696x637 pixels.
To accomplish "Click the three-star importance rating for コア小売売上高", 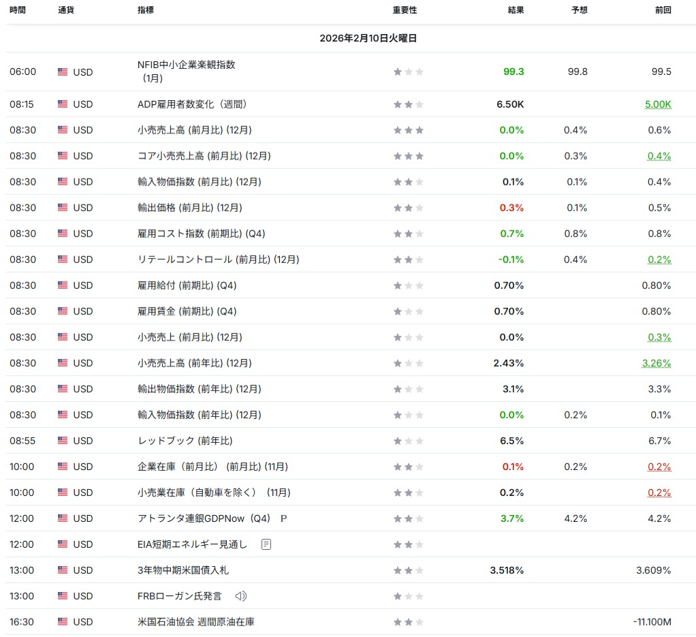I will coord(409,156).
